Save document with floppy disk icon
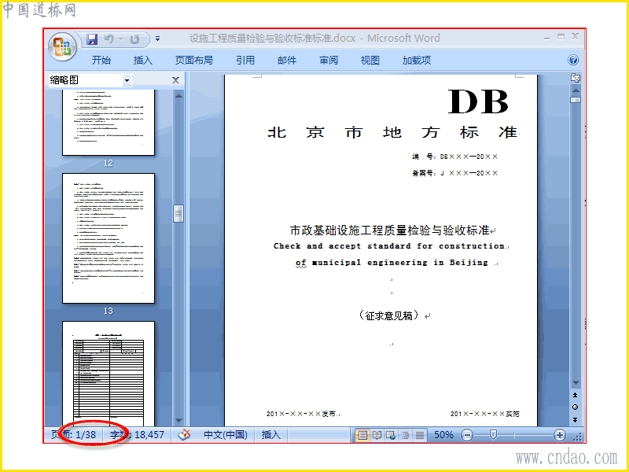The height and width of the screenshot is (472, 629). pos(92,39)
